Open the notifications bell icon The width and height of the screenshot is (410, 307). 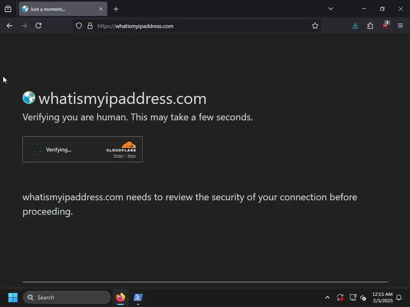click(x=399, y=297)
